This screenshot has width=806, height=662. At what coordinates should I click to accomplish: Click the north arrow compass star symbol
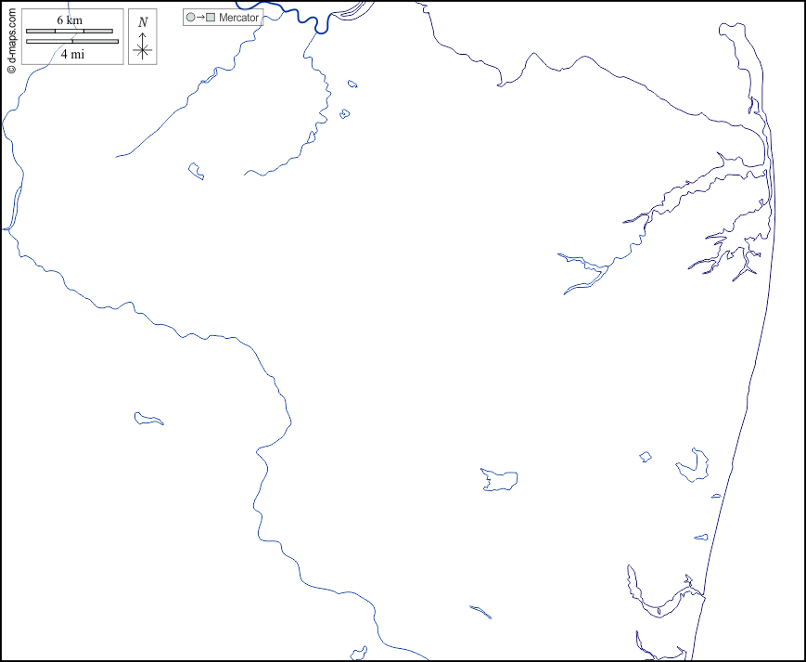point(142,51)
